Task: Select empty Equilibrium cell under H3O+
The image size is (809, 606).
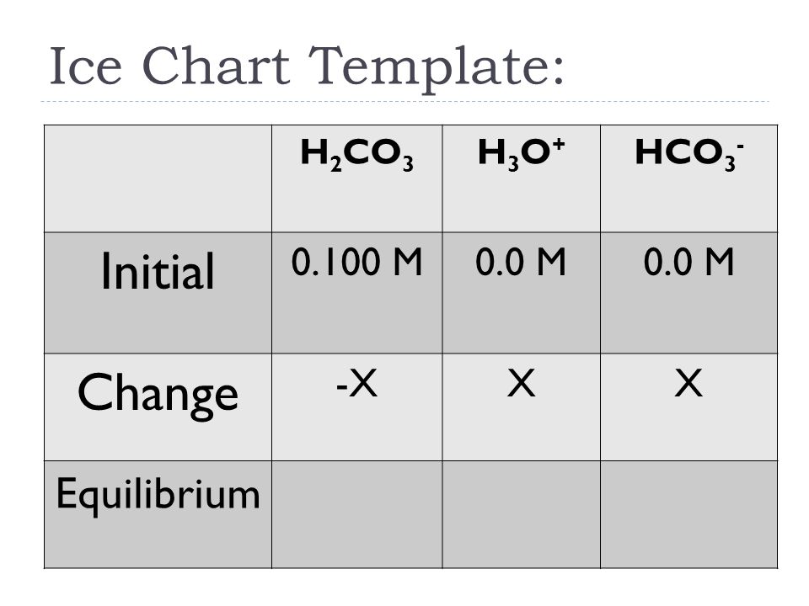Action: click(521, 514)
